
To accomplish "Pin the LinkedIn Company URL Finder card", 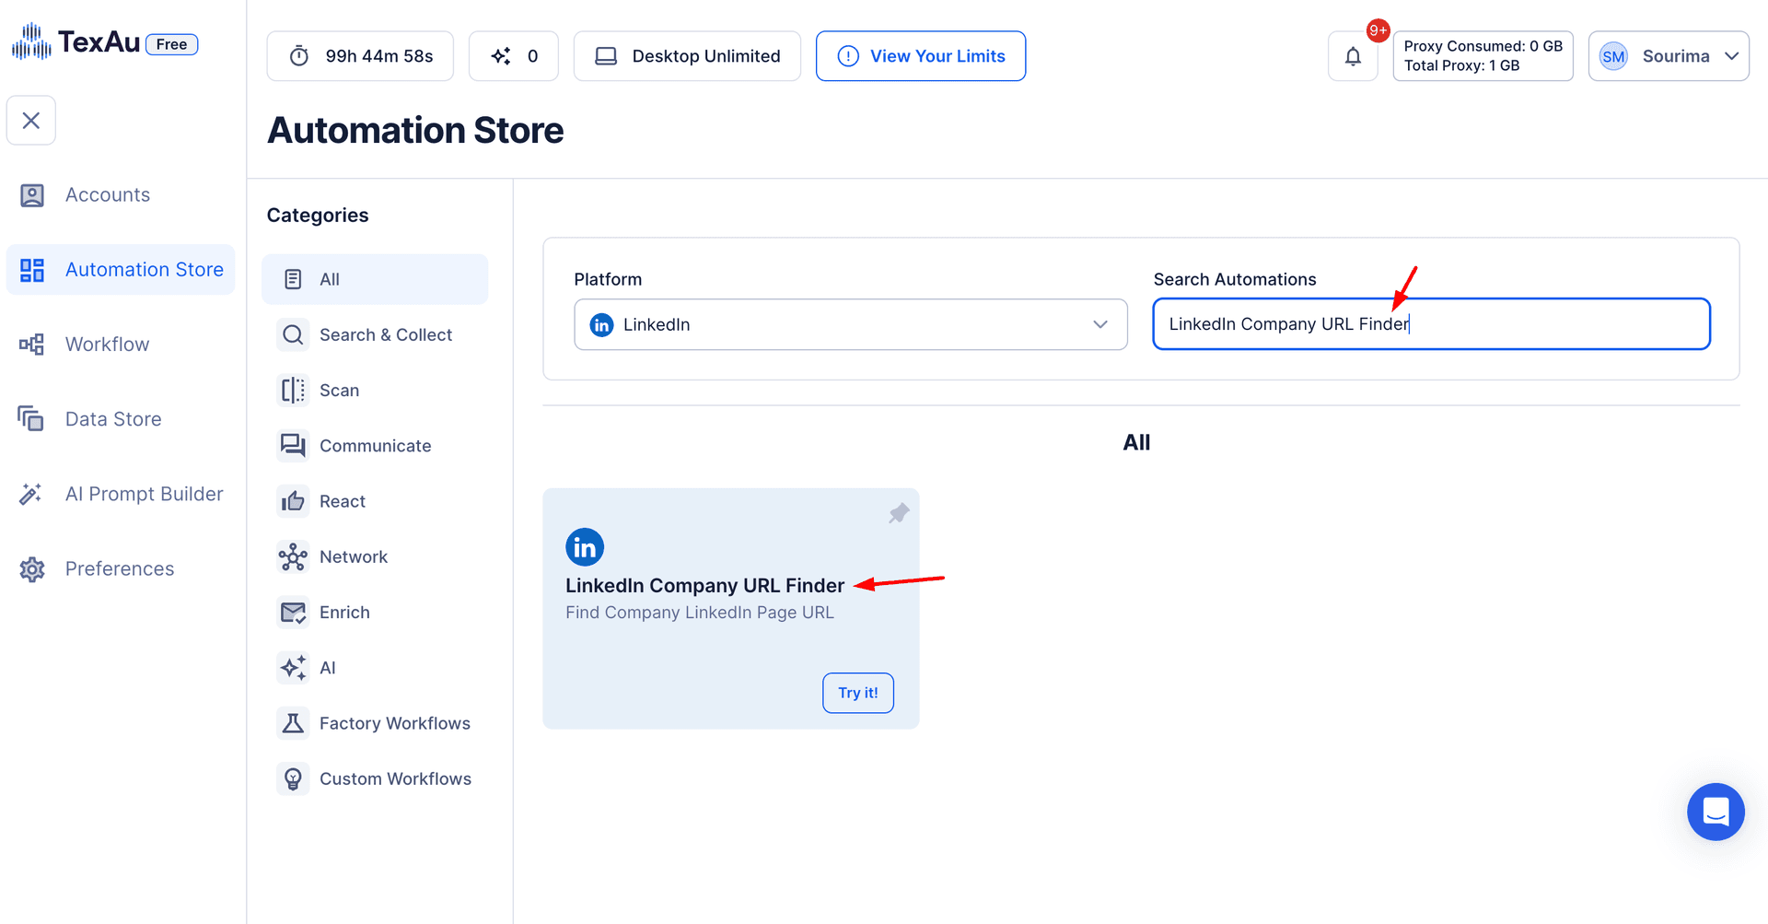I will pyautogui.click(x=898, y=513).
